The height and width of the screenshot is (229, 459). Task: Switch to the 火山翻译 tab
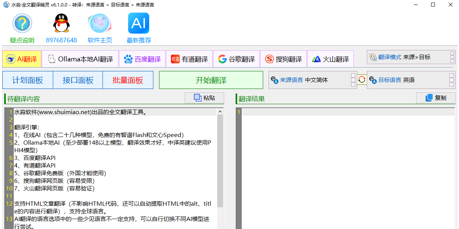(330, 59)
